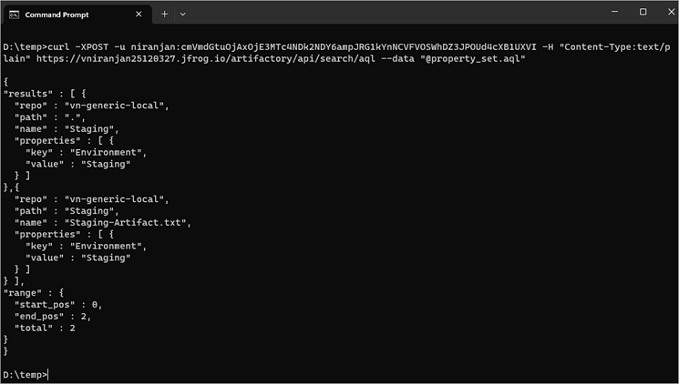Close the terminal window

(665, 12)
